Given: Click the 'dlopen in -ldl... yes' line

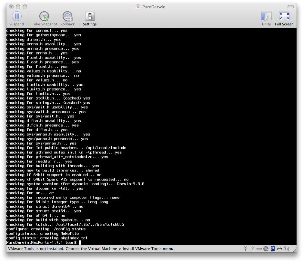Looking at the screenshot, I should [x=45, y=188].
